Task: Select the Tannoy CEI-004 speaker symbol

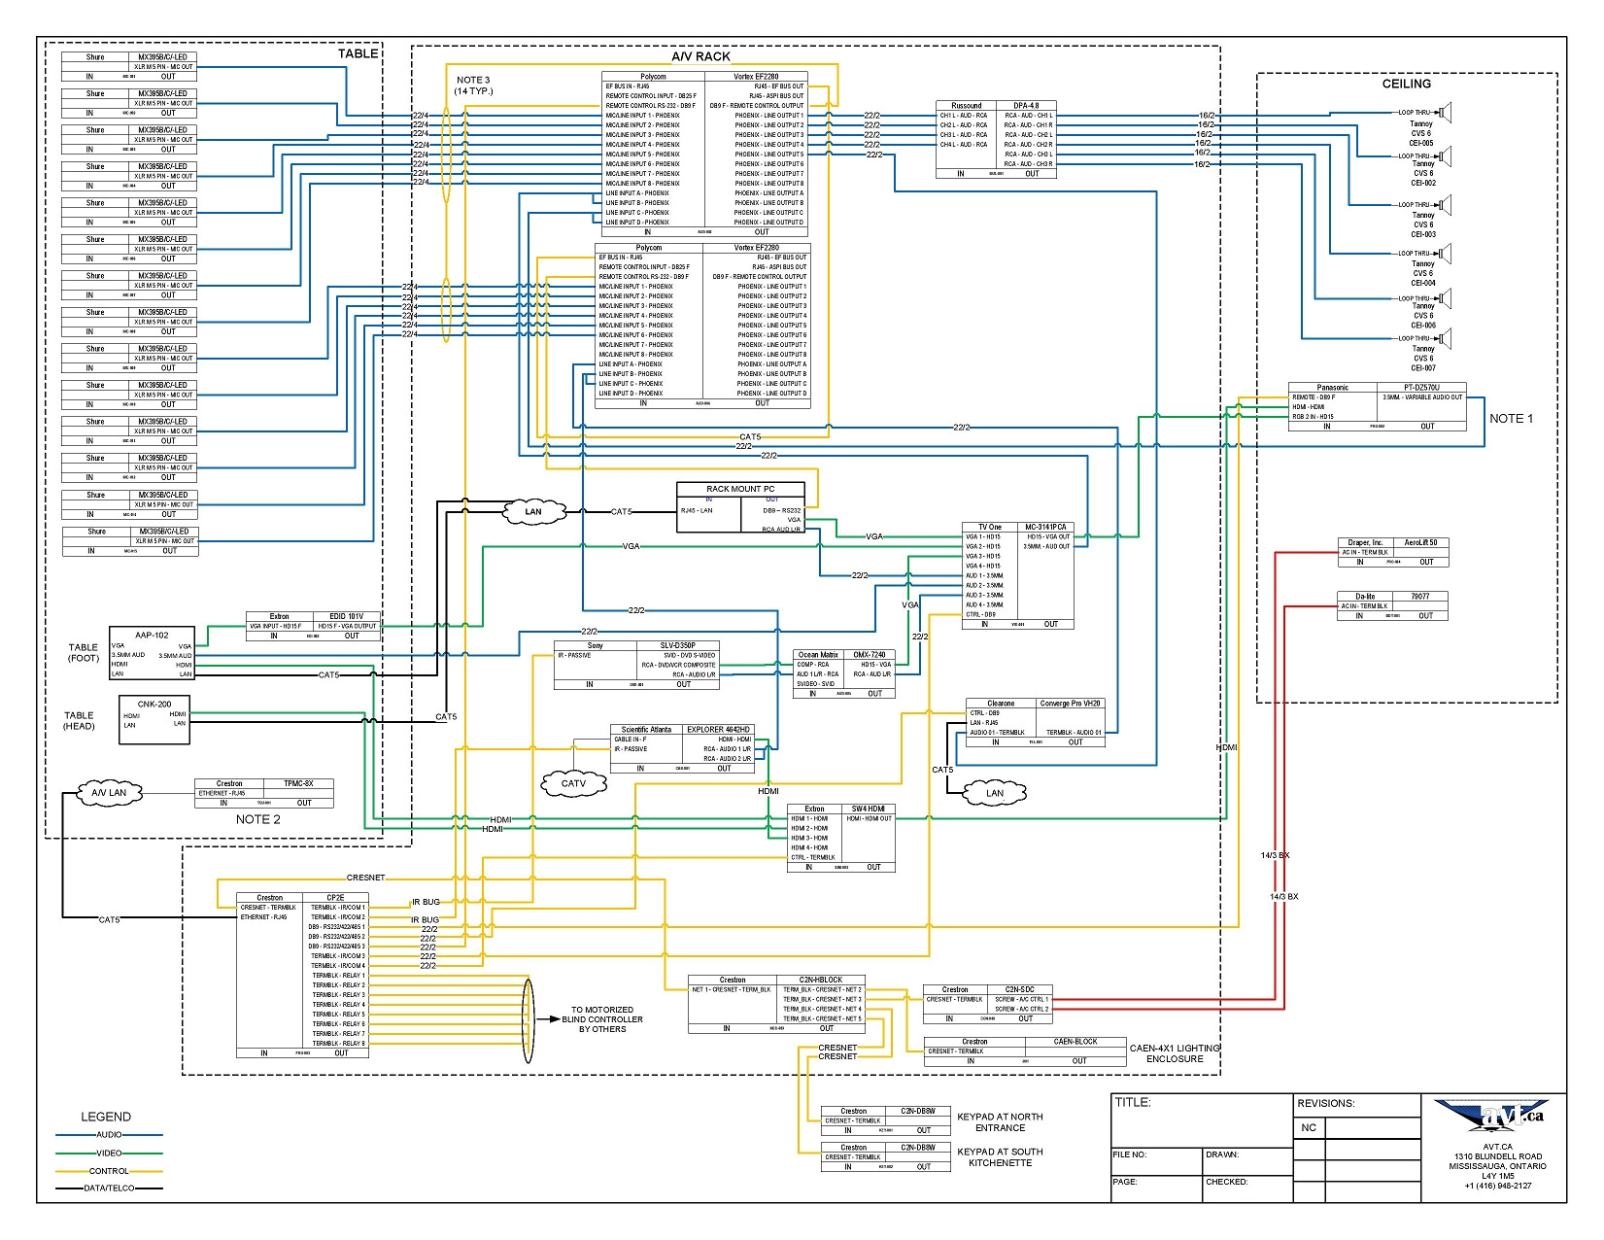Action: pyautogui.click(x=1445, y=254)
